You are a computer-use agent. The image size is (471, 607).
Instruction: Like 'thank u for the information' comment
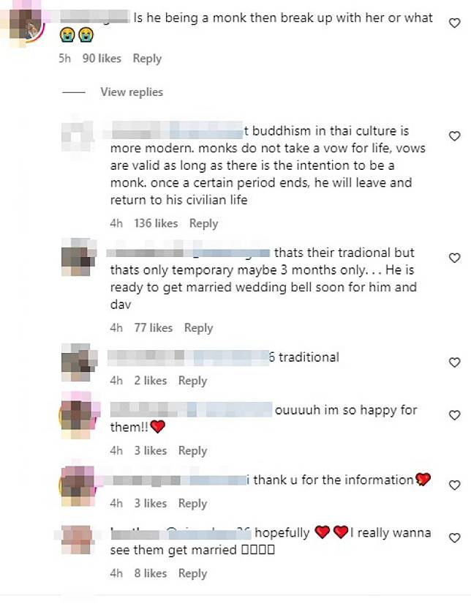[x=454, y=485]
